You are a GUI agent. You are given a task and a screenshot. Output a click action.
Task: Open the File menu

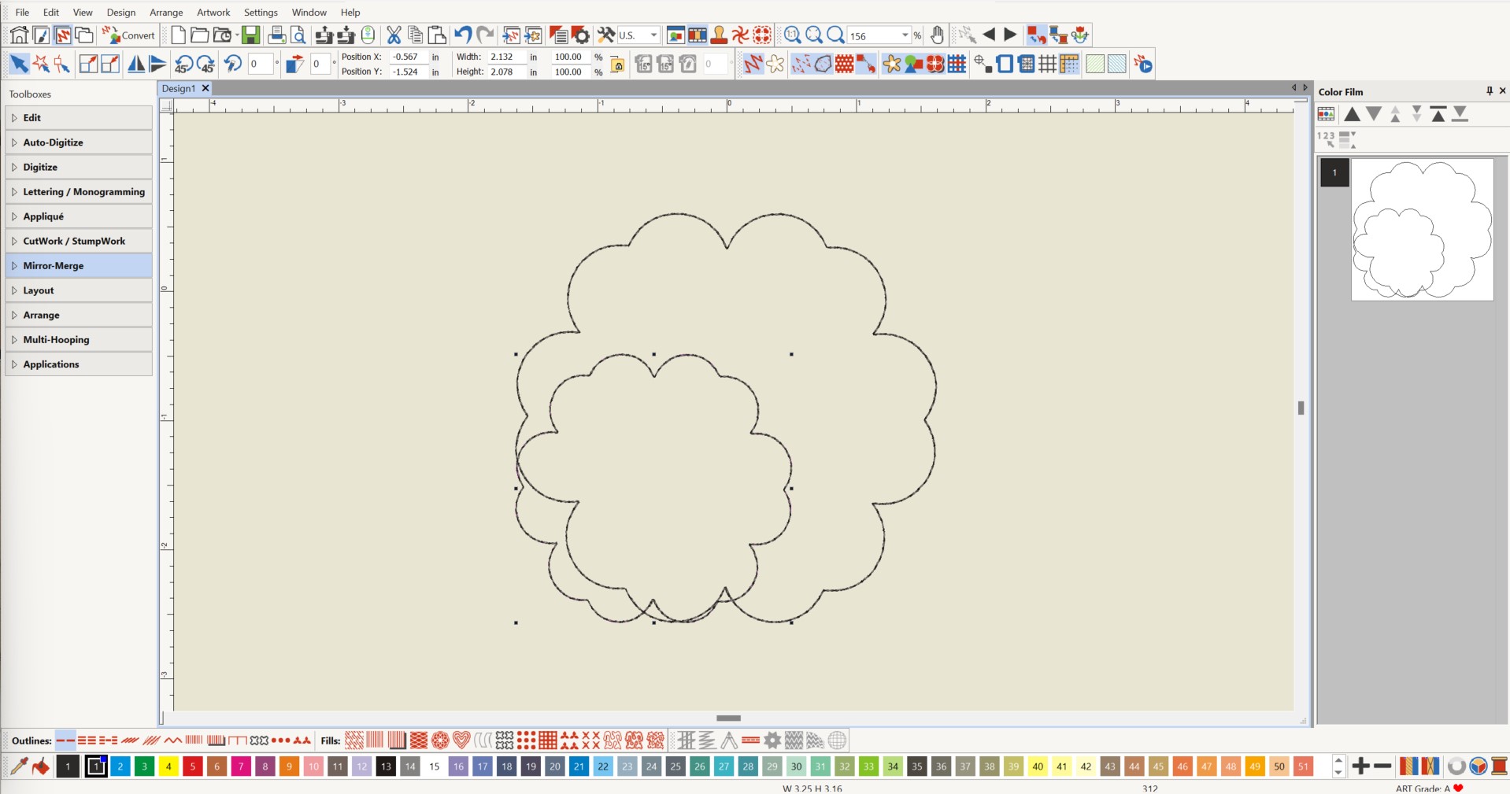(22, 12)
